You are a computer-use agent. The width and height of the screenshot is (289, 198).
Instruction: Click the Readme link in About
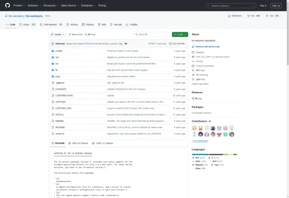(200, 52)
